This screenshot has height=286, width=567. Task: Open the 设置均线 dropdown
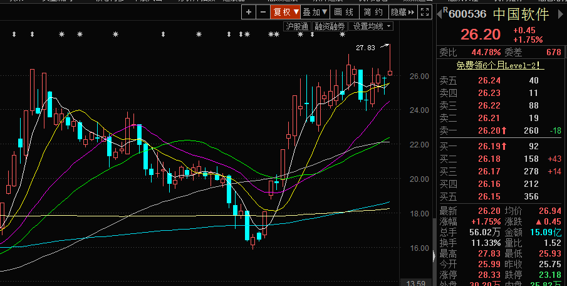pos(372,26)
